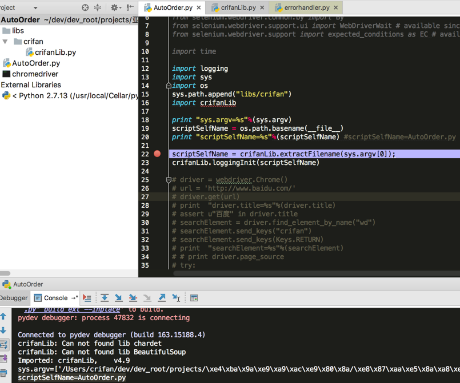
Task: Click line number 18 in gutter
Action: coord(145,120)
